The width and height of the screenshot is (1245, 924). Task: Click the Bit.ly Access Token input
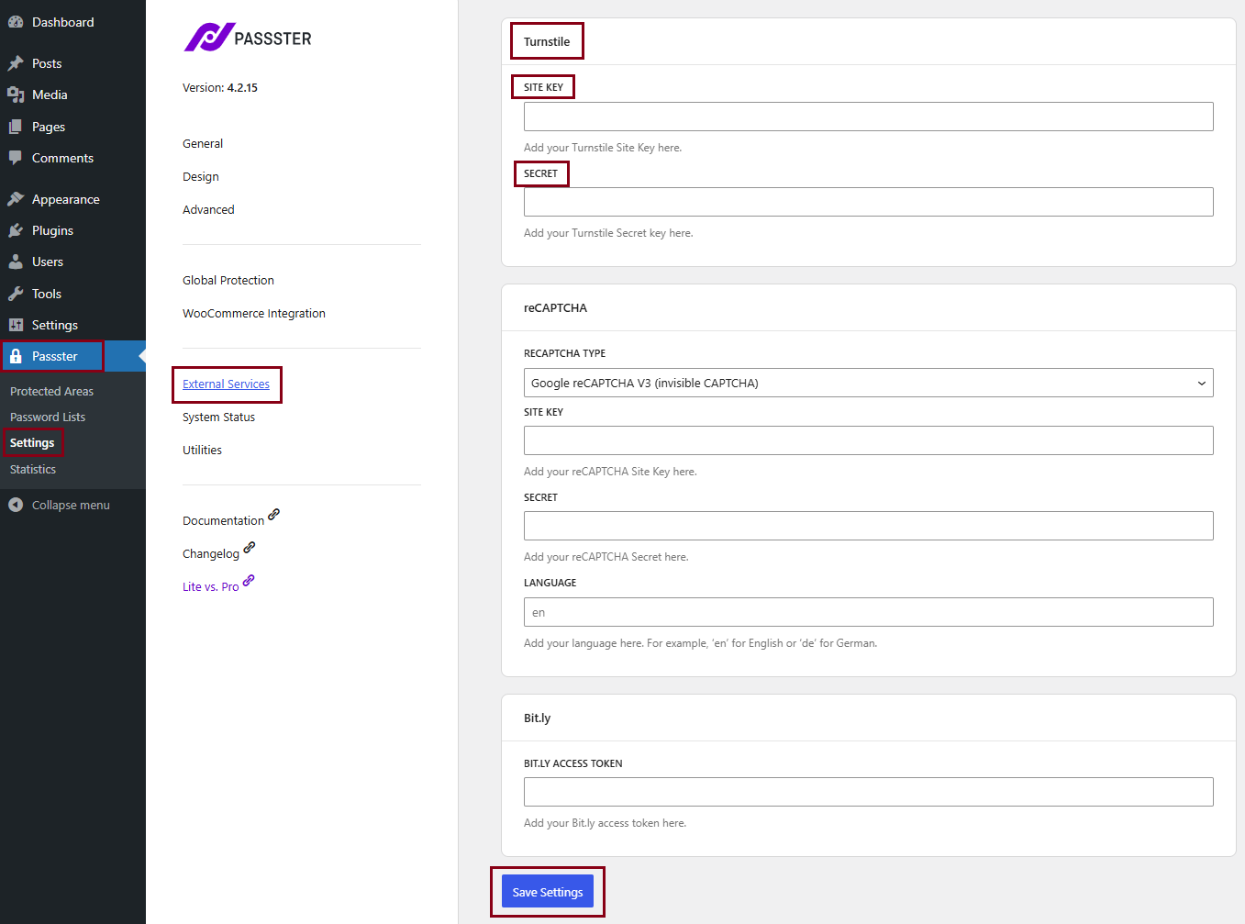(x=867, y=792)
